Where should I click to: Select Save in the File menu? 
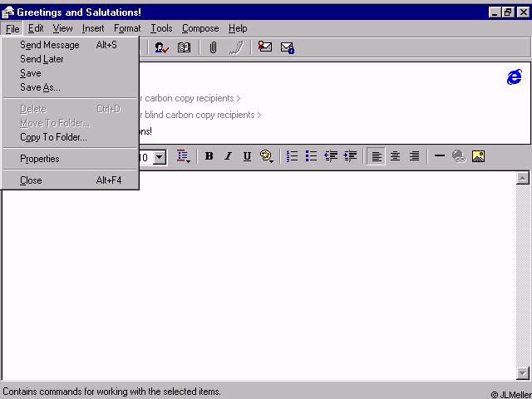[x=70, y=73]
